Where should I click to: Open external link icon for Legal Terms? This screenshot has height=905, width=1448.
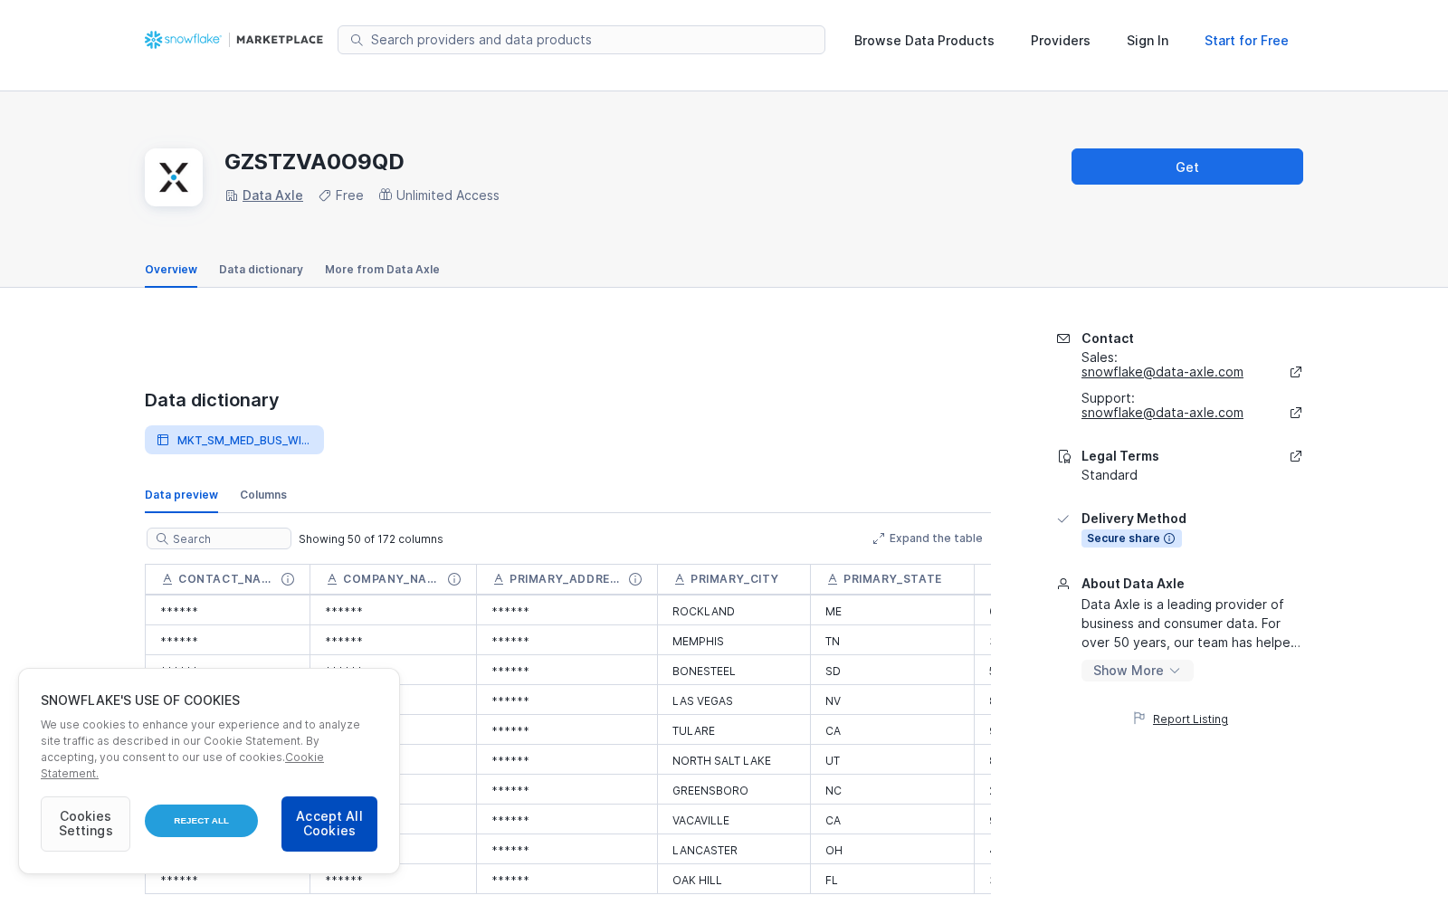coord(1296,456)
